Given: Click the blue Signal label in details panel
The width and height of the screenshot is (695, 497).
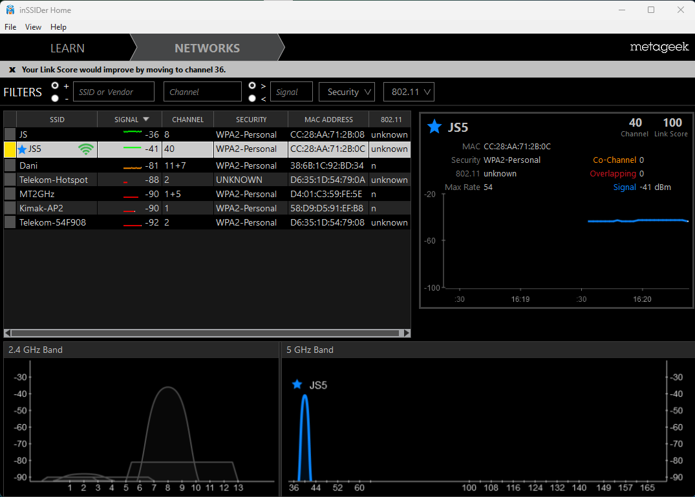Looking at the screenshot, I should click(625, 187).
